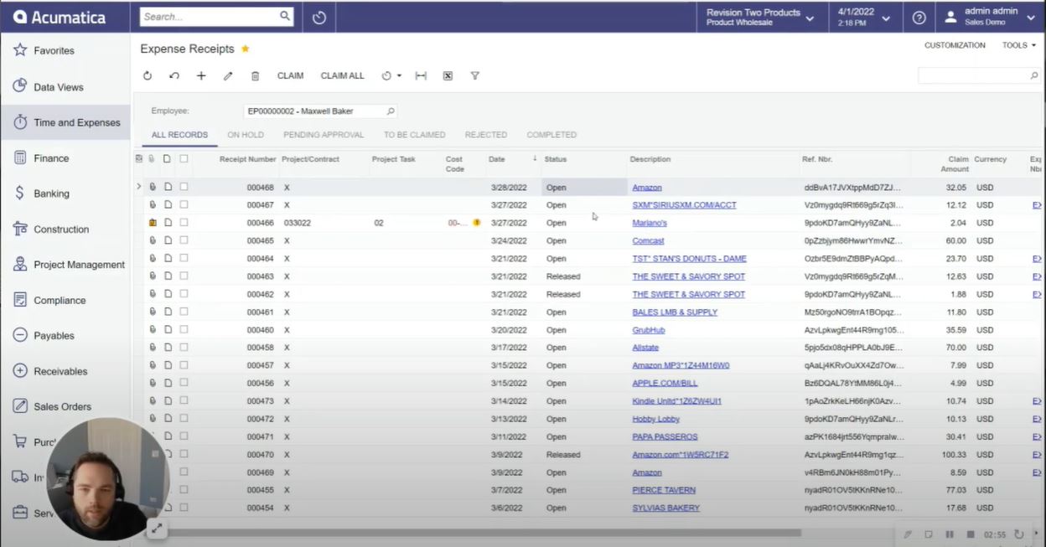Click the Edit pencil toolbar icon
This screenshot has height=547, width=1046.
tap(228, 75)
